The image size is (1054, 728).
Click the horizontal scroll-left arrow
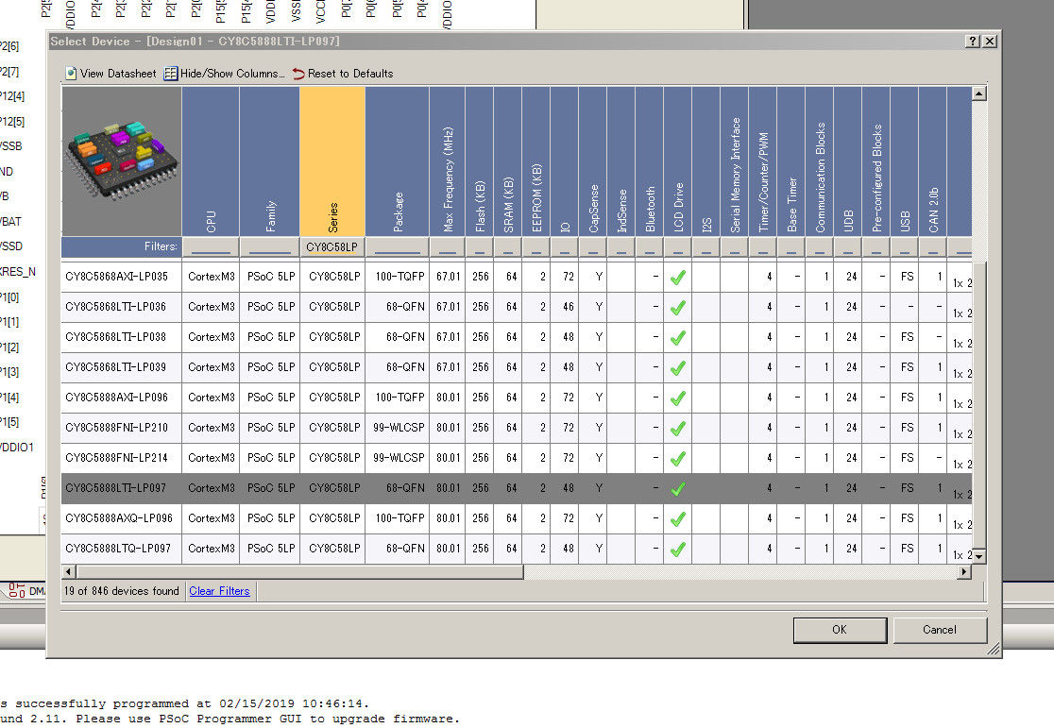tap(69, 572)
